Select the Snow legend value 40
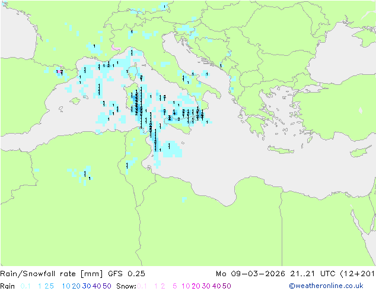 click(216, 286)
